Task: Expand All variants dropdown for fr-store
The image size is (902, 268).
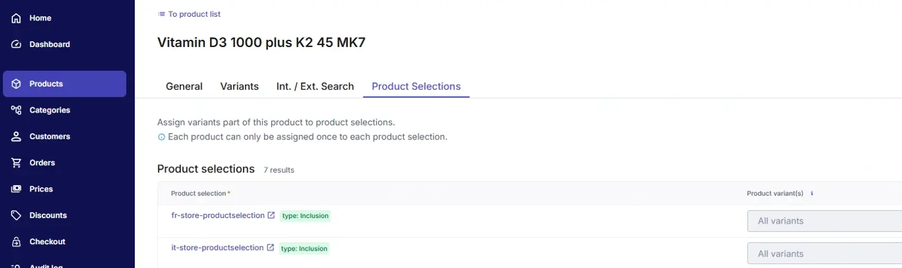Action: tap(825, 220)
